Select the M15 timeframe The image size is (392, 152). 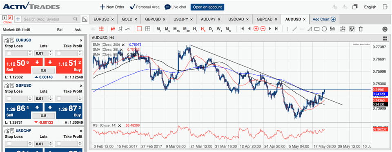point(176,29)
